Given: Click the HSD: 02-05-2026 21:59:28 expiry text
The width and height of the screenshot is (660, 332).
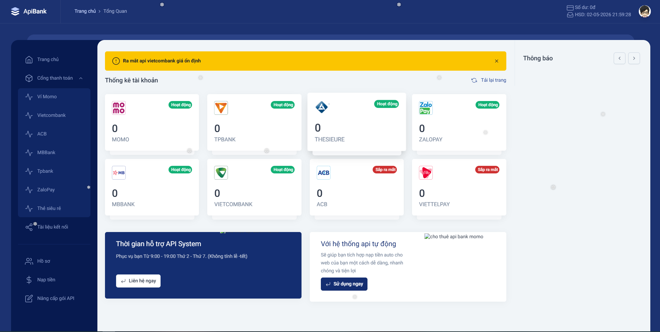Looking at the screenshot, I should (x=603, y=15).
